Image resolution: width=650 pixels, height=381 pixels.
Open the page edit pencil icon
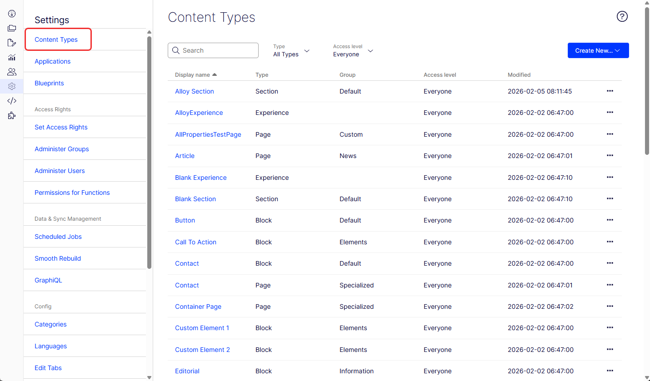point(12,43)
